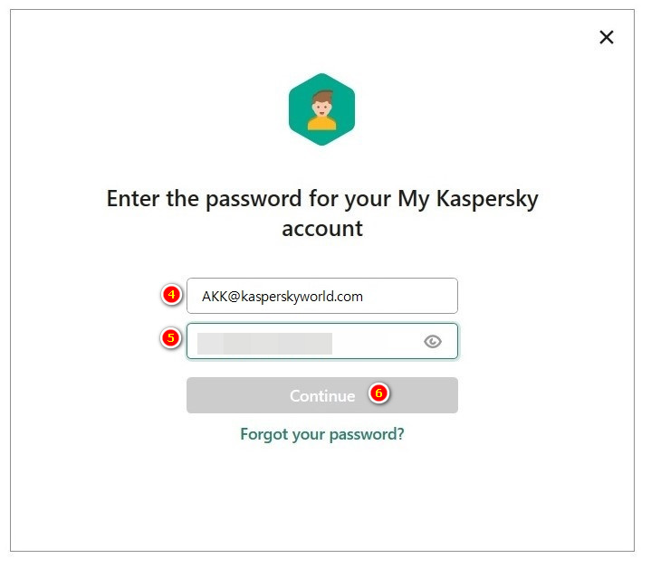Close the My Kaspersky sign-in dialog
This screenshot has width=651, height=568.
click(x=607, y=37)
